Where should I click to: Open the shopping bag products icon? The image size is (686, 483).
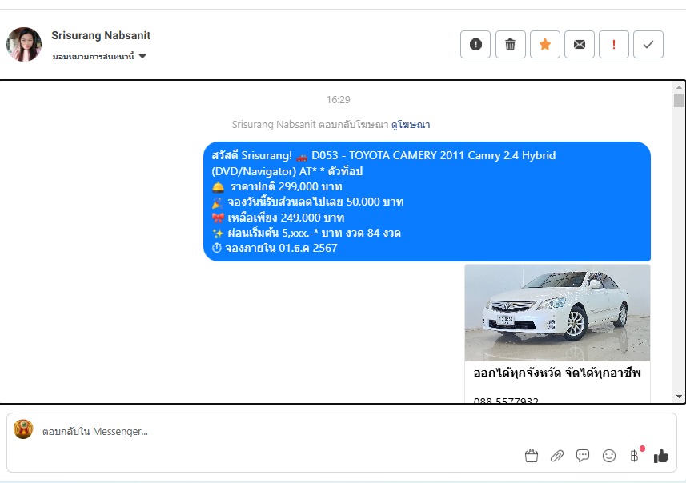(532, 456)
